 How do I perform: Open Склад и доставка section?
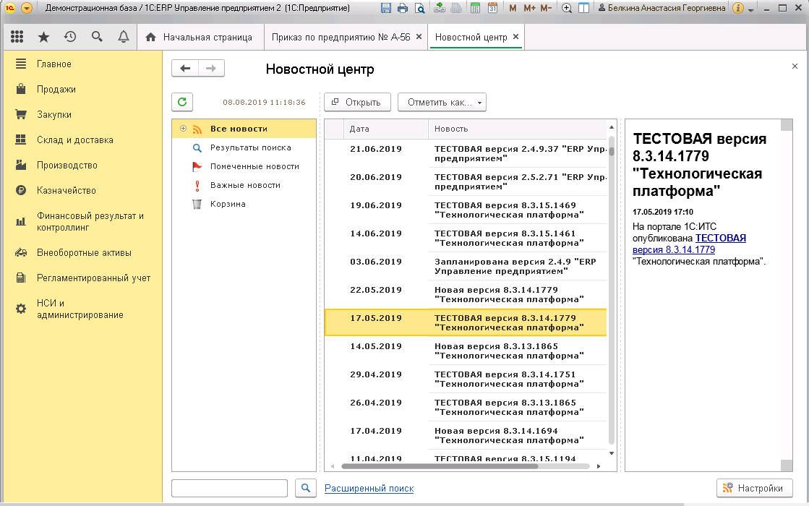click(x=74, y=140)
